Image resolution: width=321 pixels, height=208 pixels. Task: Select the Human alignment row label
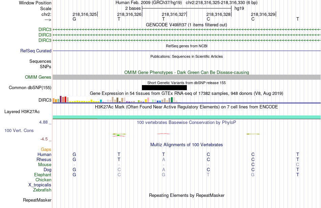(44, 154)
